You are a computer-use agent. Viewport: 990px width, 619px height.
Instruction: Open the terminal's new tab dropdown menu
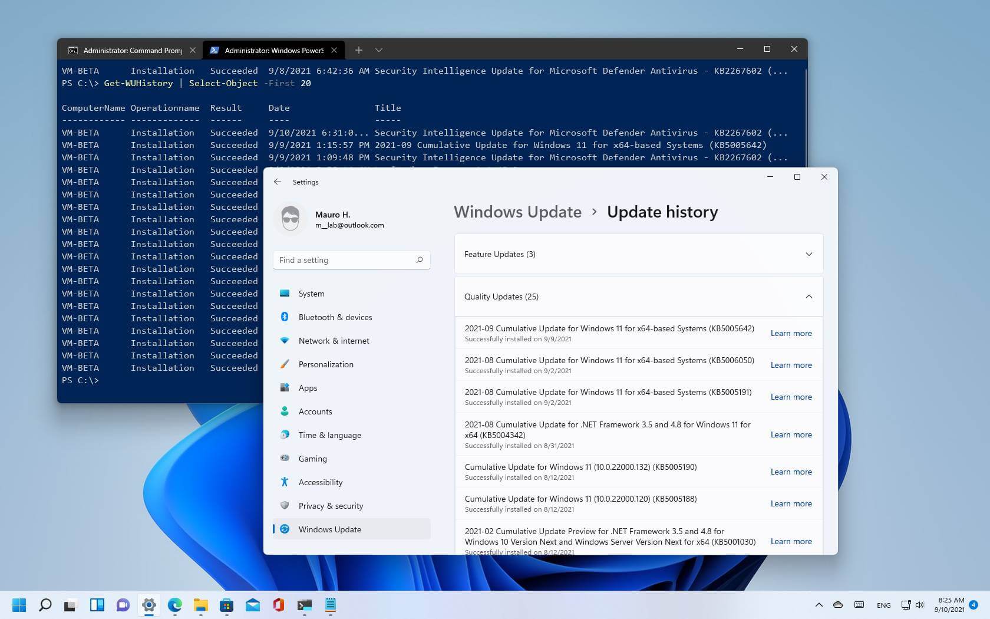[x=378, y=50]
